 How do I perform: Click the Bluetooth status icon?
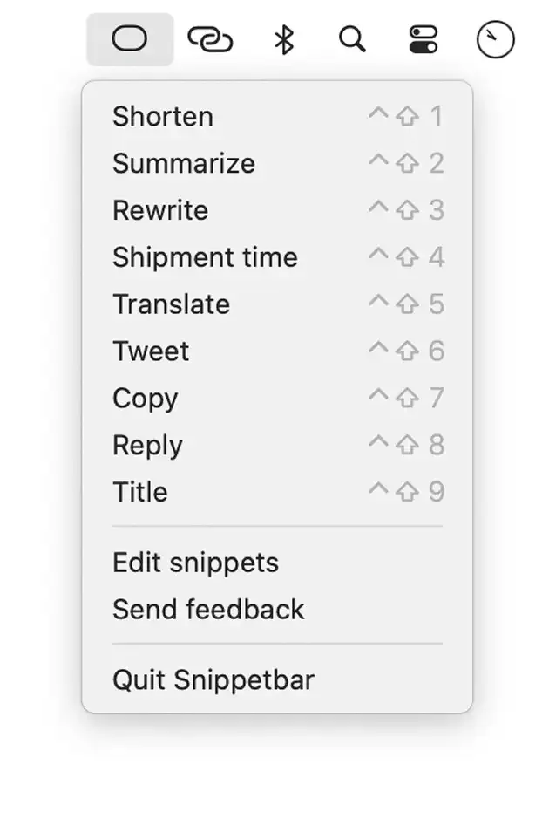click(282, 38)
